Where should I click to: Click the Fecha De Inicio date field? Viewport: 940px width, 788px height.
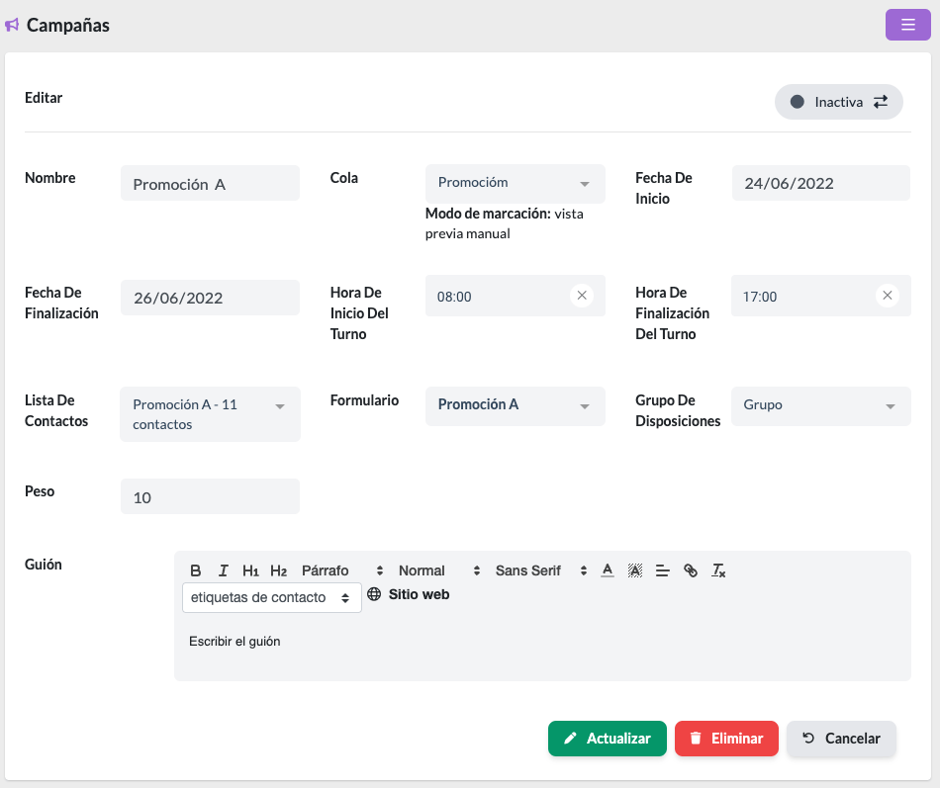(x=820, y=183)
